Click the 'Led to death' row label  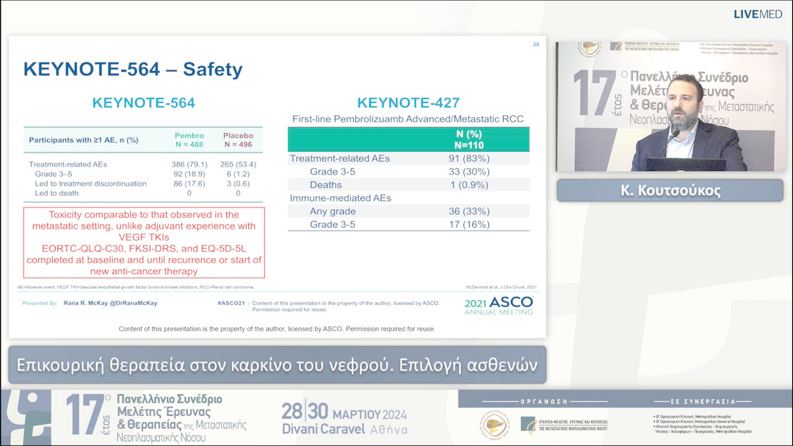point(57,193)
